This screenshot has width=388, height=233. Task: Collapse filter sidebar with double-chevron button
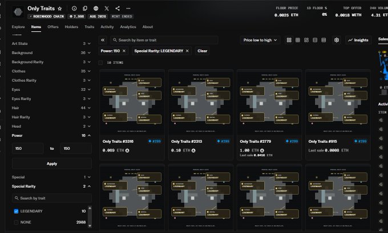coord(103,40)
